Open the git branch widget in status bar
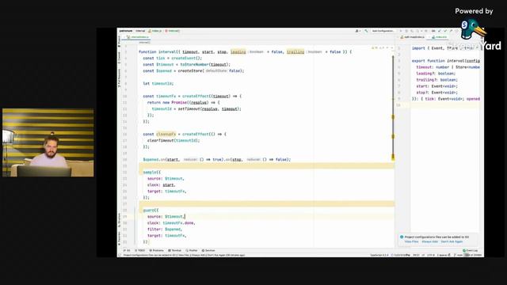507x285 pixels. [459, 255]
